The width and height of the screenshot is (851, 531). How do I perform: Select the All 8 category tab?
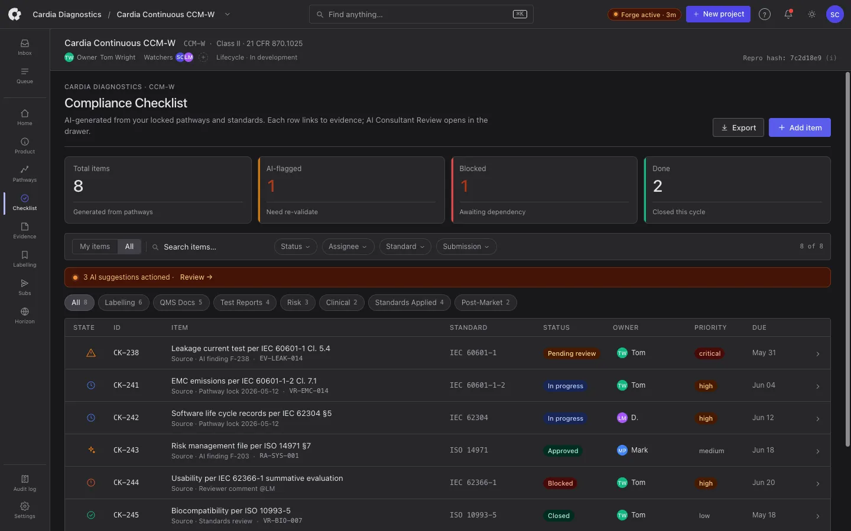[x=79, y=303]
